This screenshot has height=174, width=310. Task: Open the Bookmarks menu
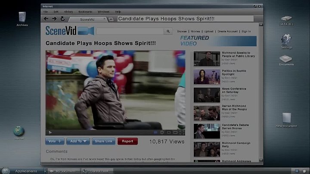point(85,12)
